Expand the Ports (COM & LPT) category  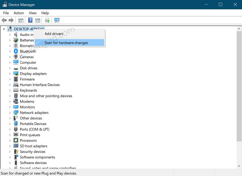(10, 129)
